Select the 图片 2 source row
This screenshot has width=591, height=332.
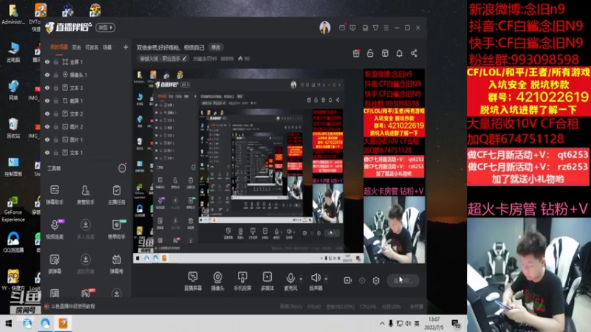[x=86, y=127]
